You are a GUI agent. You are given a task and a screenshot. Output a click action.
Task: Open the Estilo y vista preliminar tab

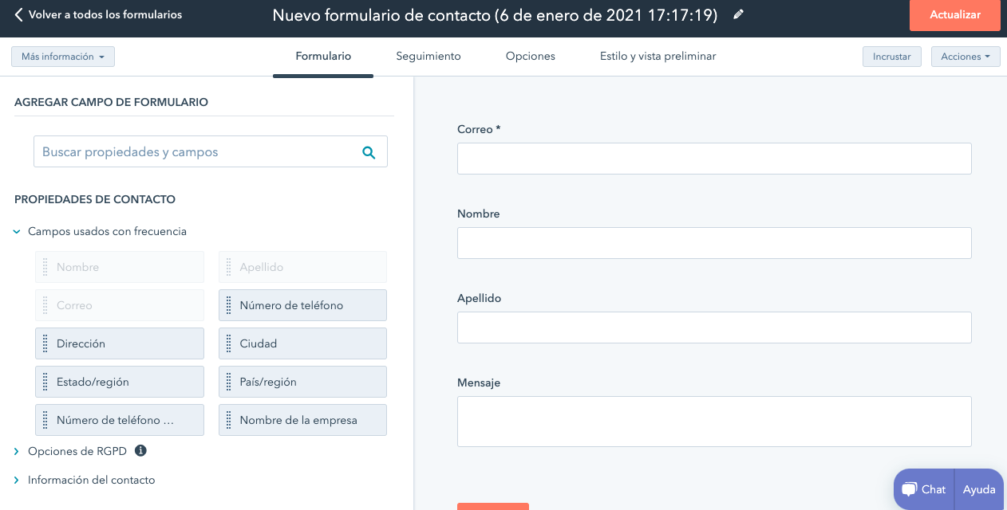(658, 56)
